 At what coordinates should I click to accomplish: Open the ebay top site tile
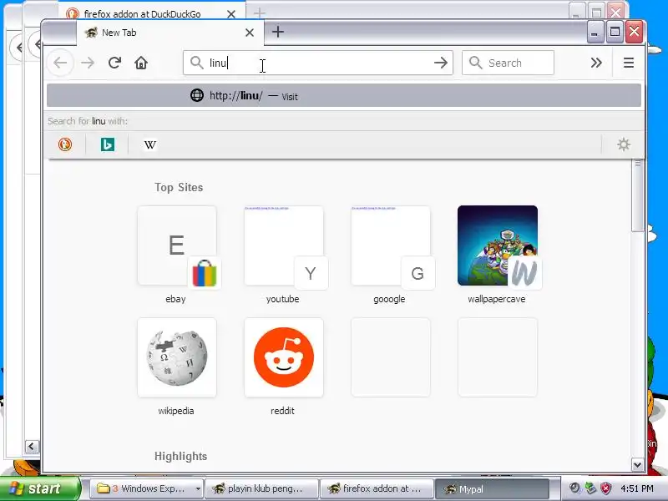[x=177, y=245]
